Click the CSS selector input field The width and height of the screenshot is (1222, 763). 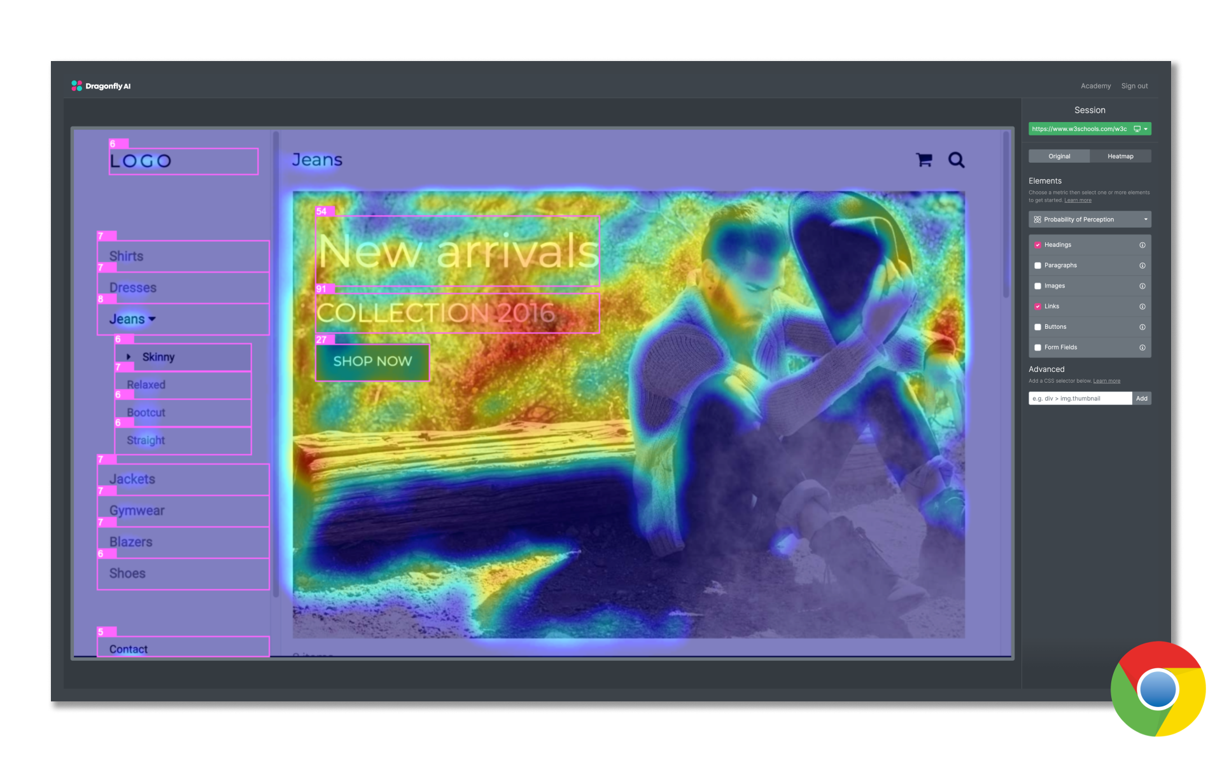coord(1080,399)
